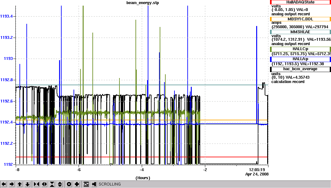Click the 1192.2 y-axis tick label
This screenshot has height=188, width=331.
click(x=7, y=144)
